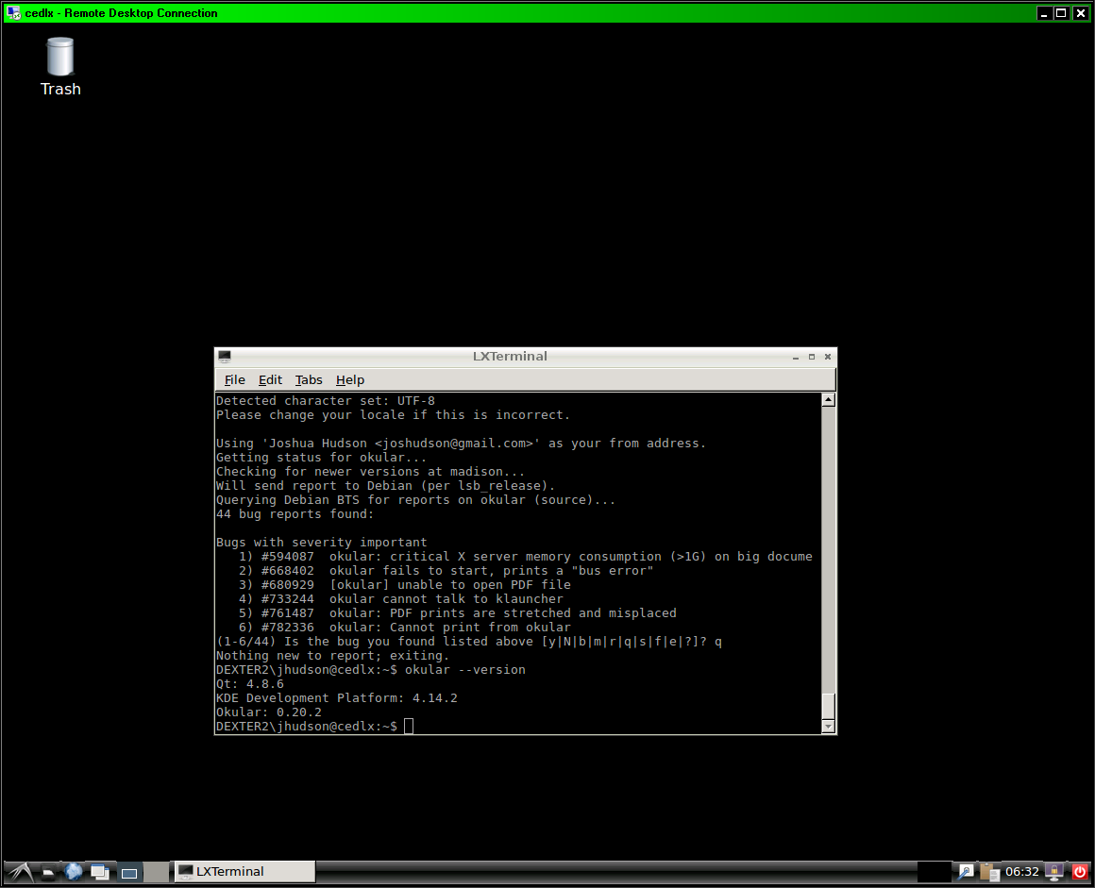Close the LXTerminal window

(828, 357)
